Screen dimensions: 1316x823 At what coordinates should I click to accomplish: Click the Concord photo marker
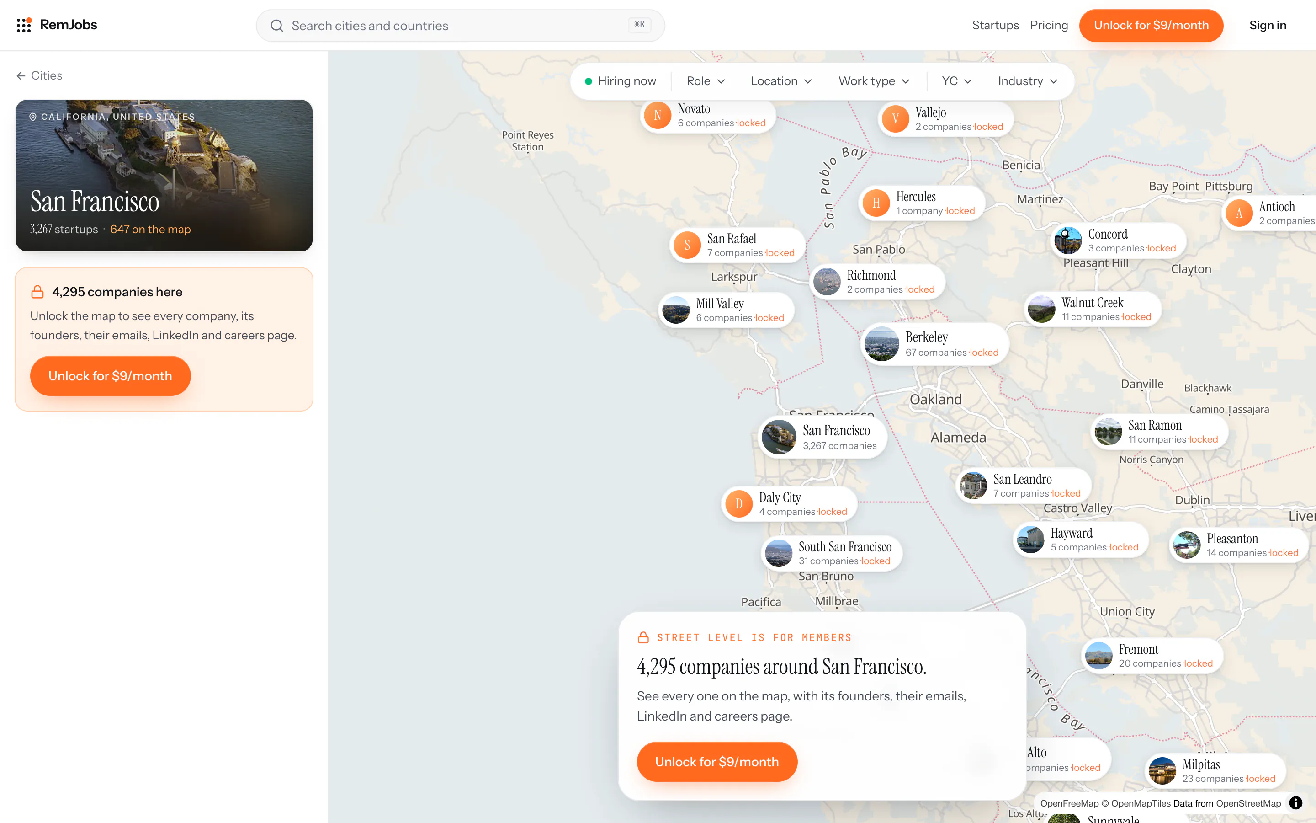click(1068, 240)
